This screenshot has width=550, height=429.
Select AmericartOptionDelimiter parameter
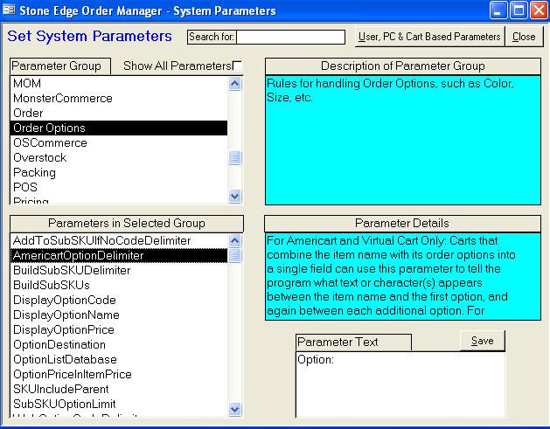point(119,255)
